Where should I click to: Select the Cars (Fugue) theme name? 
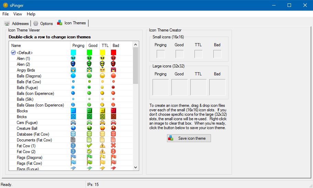pos(27,123)
